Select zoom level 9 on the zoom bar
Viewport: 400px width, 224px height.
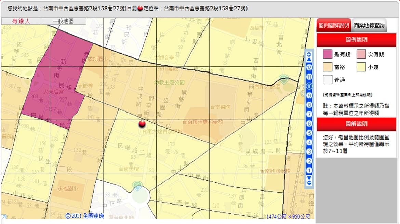click(x=309, y=95)
